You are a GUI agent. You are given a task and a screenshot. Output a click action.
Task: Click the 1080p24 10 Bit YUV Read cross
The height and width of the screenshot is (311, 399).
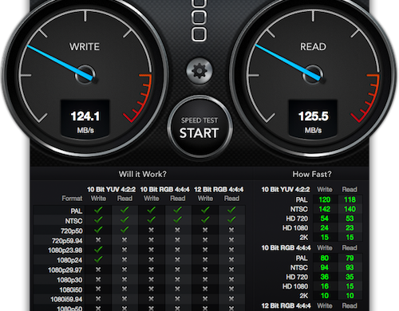tap(124, 259)
